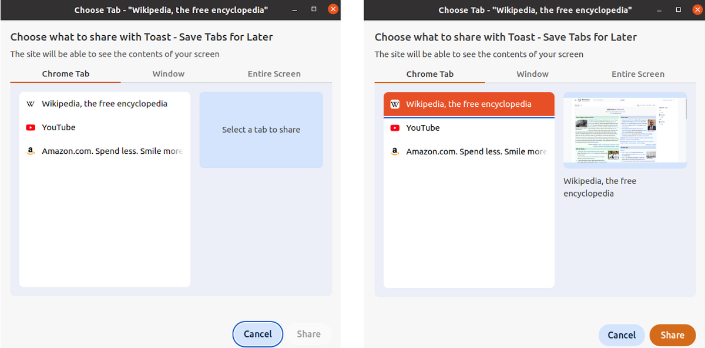The image size is (705, 348).
Task: Click disabled Share button in left dialog
Action: (x=308, y=334)
